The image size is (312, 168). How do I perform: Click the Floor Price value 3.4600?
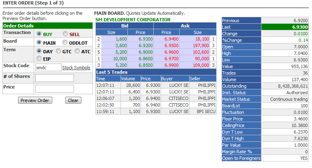coord(300,118)
